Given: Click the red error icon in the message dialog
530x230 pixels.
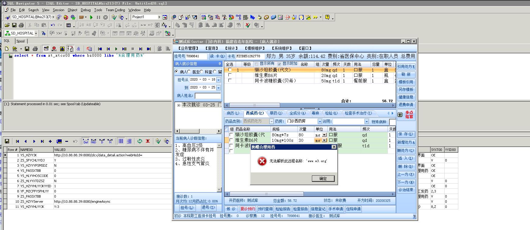Looking at the screenshot, I should [x=262, y=161].
